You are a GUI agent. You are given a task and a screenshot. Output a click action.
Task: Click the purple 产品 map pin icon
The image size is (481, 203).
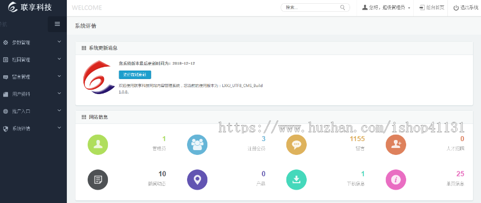pyautogui.click(x=197, y=179)
